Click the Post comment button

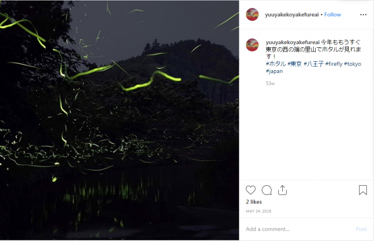[361, 229]
